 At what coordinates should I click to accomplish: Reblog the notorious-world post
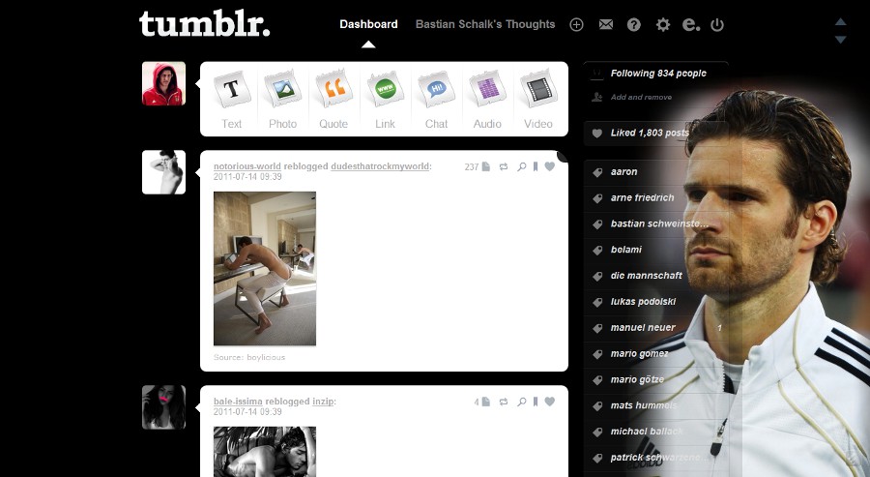tap(504, 166)
